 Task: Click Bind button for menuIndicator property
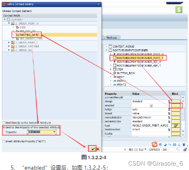[x=176, y=118]
